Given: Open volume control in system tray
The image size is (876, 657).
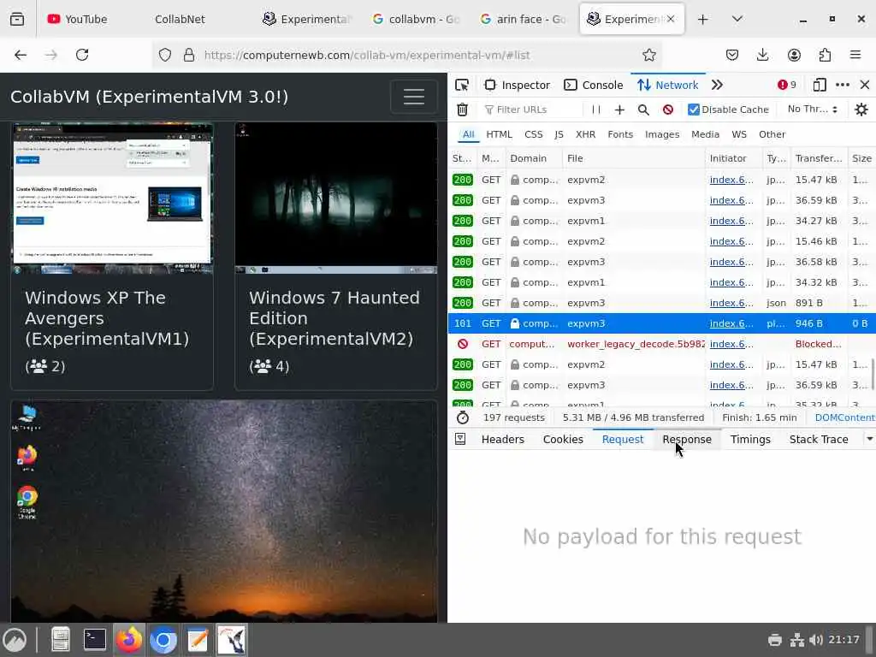Looking at the screenshot, I should (815, 640).
